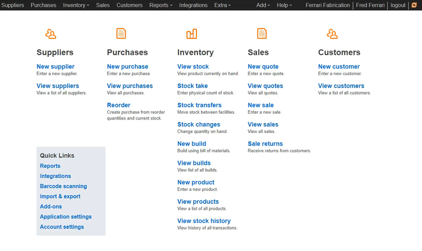Log out using the logout link
Screen dimensions: 422x251
(398, 5)
